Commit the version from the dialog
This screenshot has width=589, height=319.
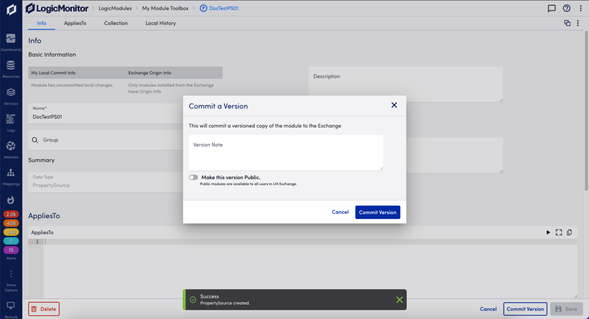tap(378, 212)
